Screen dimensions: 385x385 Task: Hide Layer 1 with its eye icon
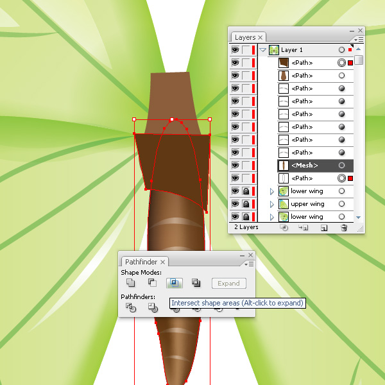[x=235, y=50]
